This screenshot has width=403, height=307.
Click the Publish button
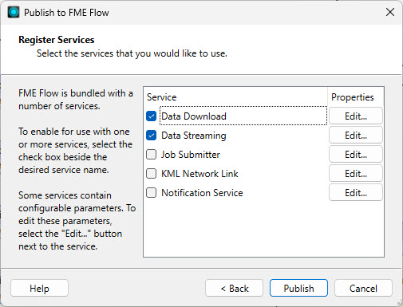click(x=298, y=288)
